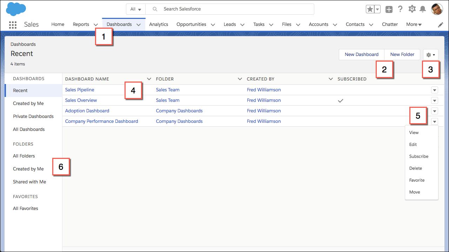Select Private Dashboards in the sidebar

pos(33,117)
